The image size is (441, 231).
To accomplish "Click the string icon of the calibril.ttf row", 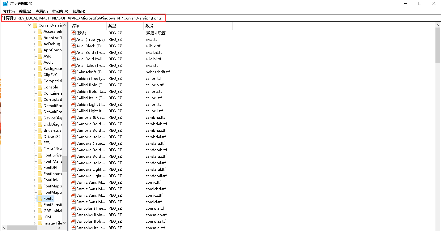I will click(x=73, y=104).
